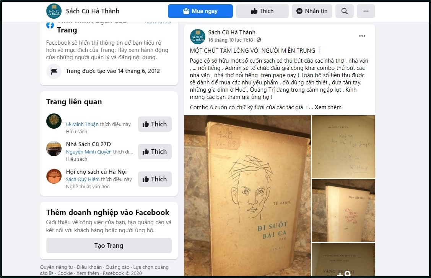Toggle Thích for Nhà Sách Cũ 27D
This screenshot has height=278, width=431.
pyautogui.click(x=155, y=152)
